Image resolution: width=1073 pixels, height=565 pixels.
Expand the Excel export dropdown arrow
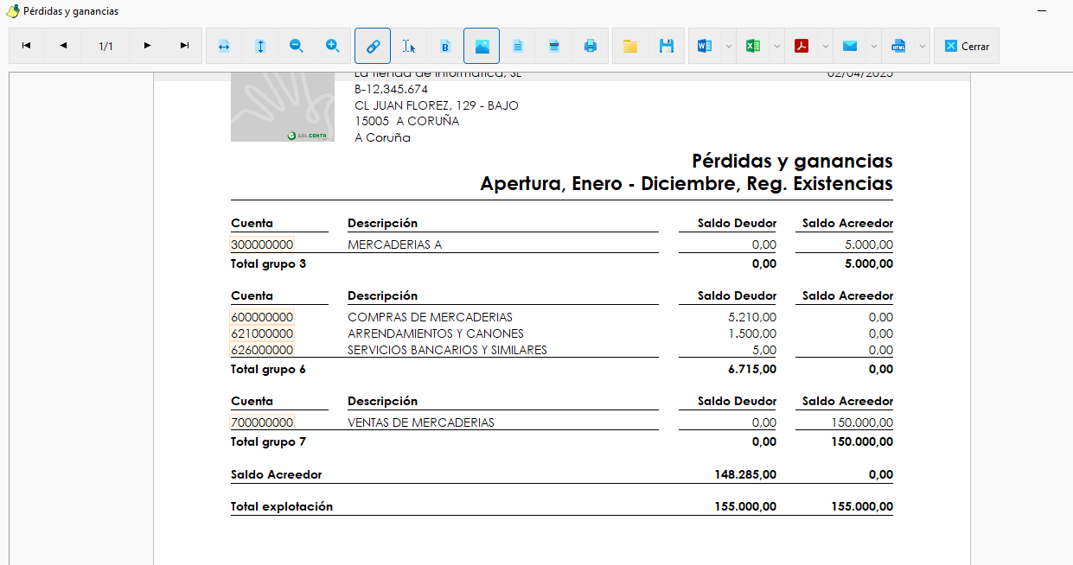tap(777, 46)
